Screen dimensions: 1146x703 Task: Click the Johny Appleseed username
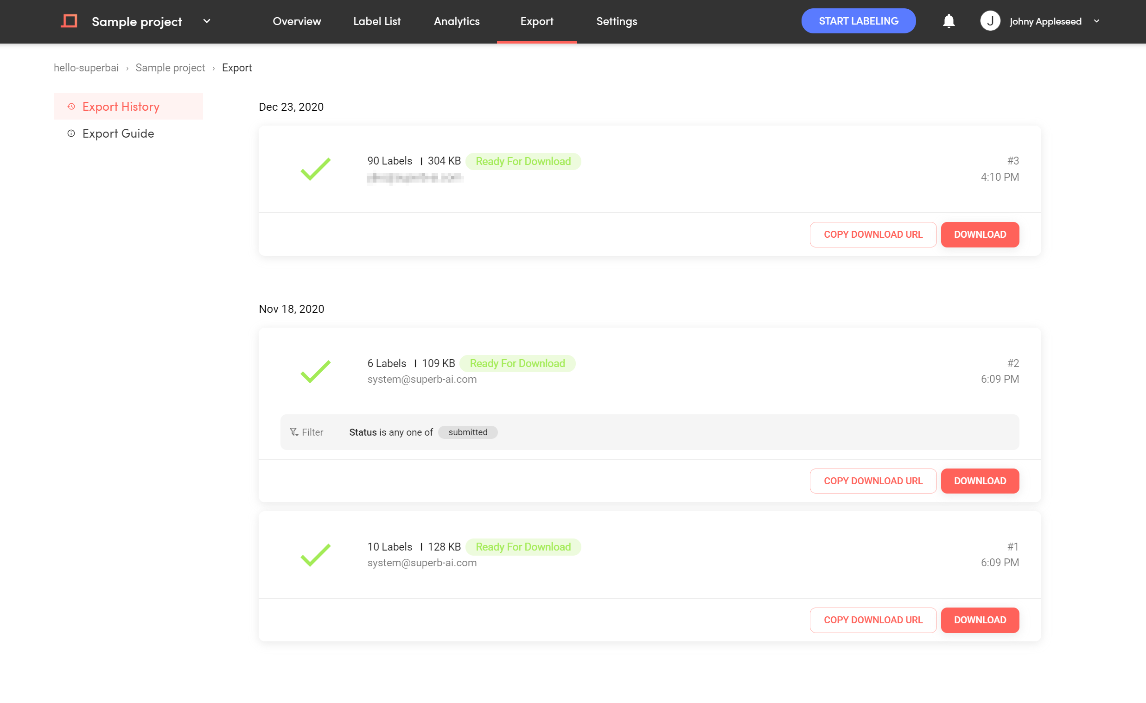click(x=1045, y=21)
